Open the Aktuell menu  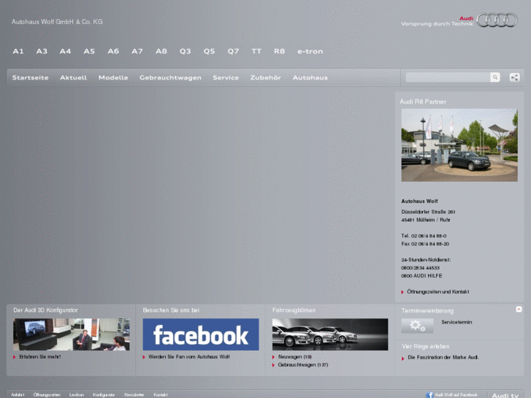pos(74,77)
